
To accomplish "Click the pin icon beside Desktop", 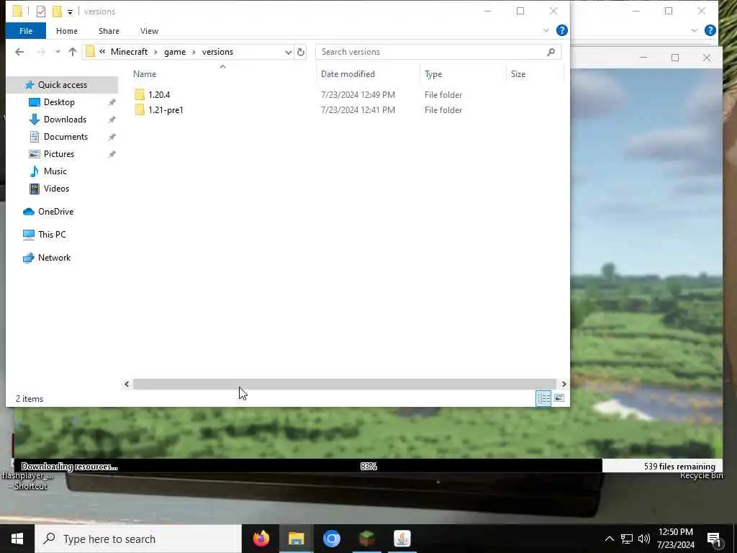I will [112, 102].
